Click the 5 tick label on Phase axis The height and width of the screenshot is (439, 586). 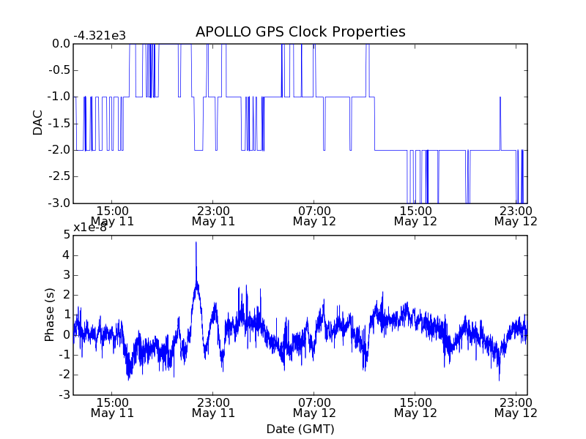(x=67, y=235)
